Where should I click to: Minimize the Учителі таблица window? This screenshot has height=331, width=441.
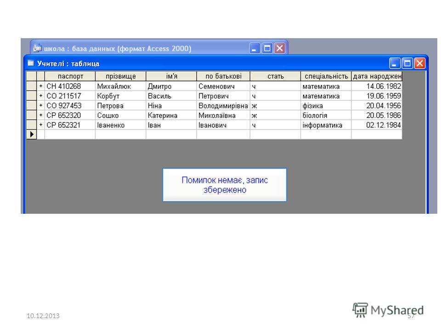tap(394, 63)
